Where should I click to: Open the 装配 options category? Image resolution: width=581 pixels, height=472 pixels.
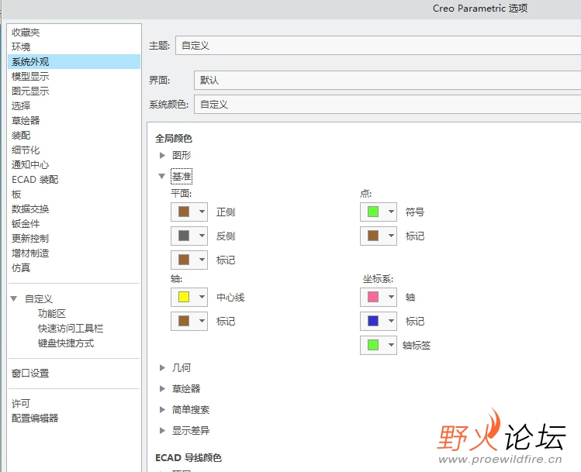click(21, 136)
